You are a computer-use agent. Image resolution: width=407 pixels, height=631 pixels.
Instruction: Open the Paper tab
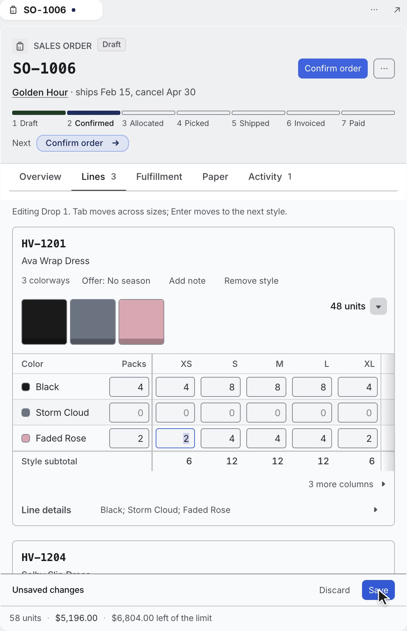coord(215,177)
